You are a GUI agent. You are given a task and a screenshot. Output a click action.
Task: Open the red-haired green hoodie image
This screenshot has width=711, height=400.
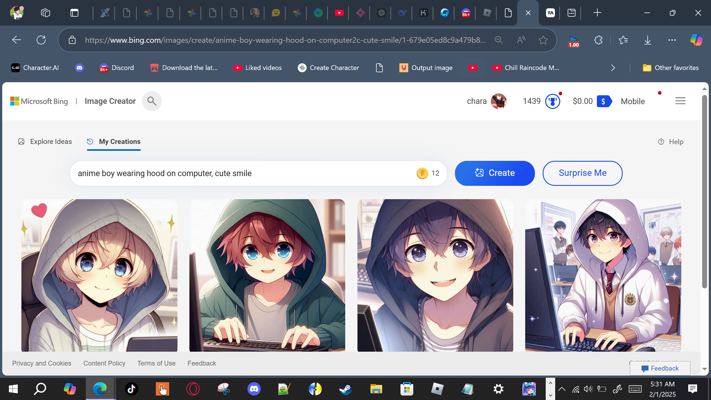(267, 275)
